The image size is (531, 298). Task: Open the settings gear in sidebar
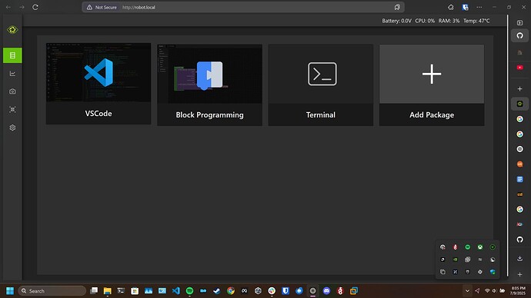(x=12, y=127)
